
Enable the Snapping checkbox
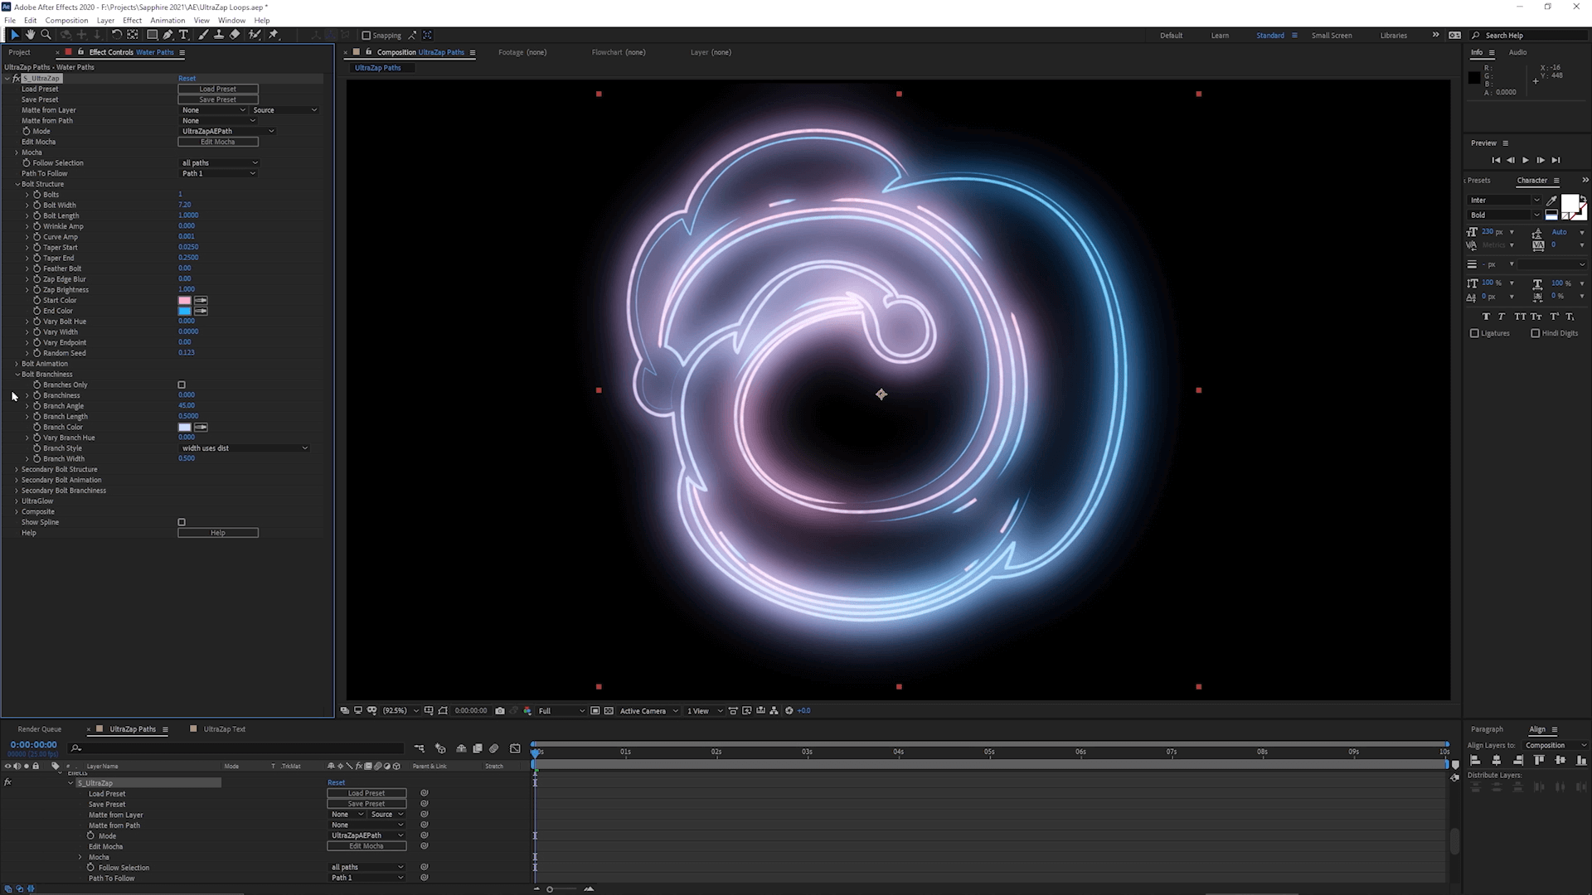[366, 36]
